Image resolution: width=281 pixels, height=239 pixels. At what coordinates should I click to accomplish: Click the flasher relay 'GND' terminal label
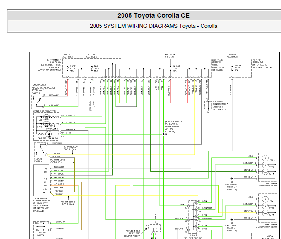pyautogui.click(x=44, y=189)
